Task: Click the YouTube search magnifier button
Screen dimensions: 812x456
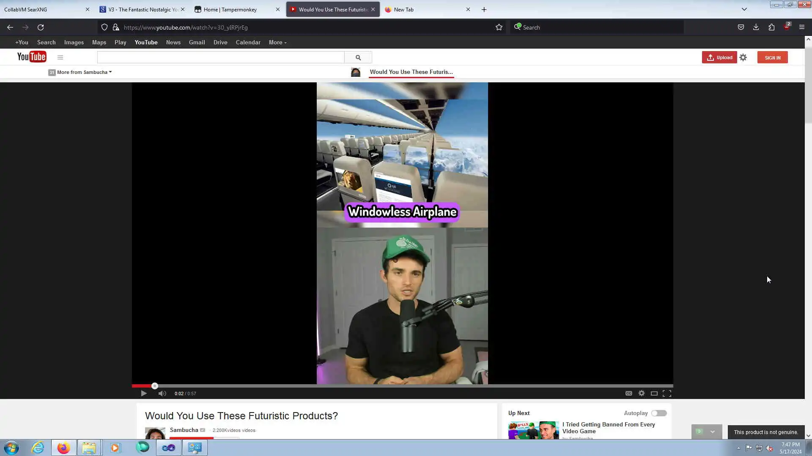Action: click(358, 57)
